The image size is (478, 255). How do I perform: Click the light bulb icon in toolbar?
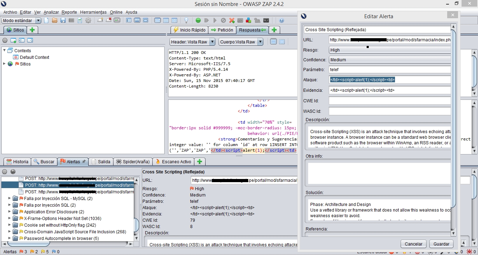(x=186, y=20)
